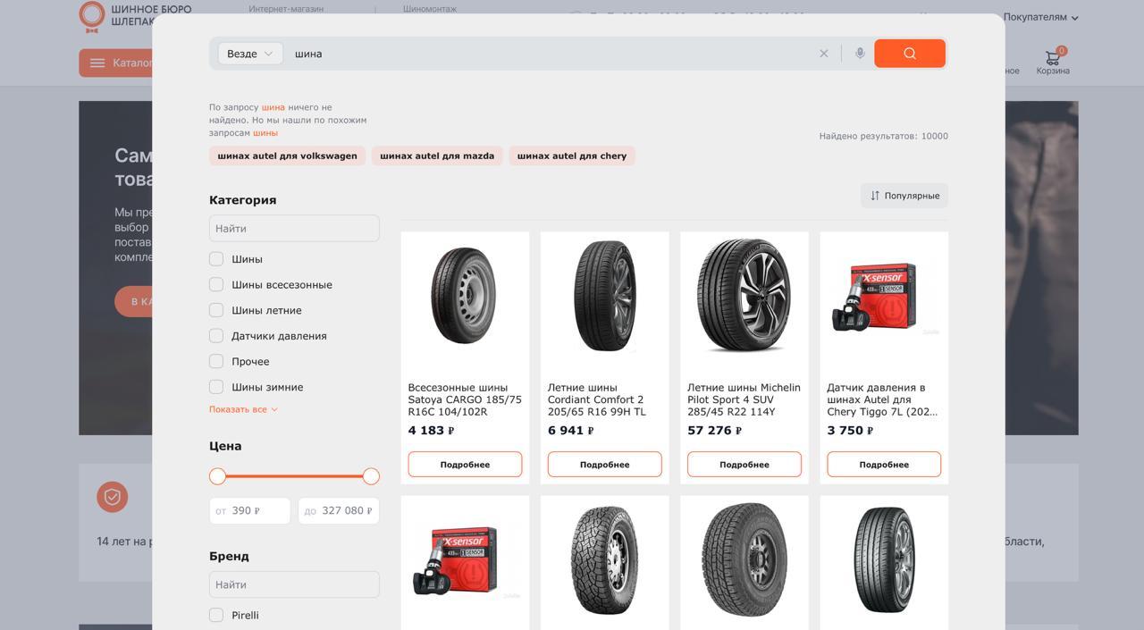Open Каталог hamburger menu icon

click(x=97, y=63)
